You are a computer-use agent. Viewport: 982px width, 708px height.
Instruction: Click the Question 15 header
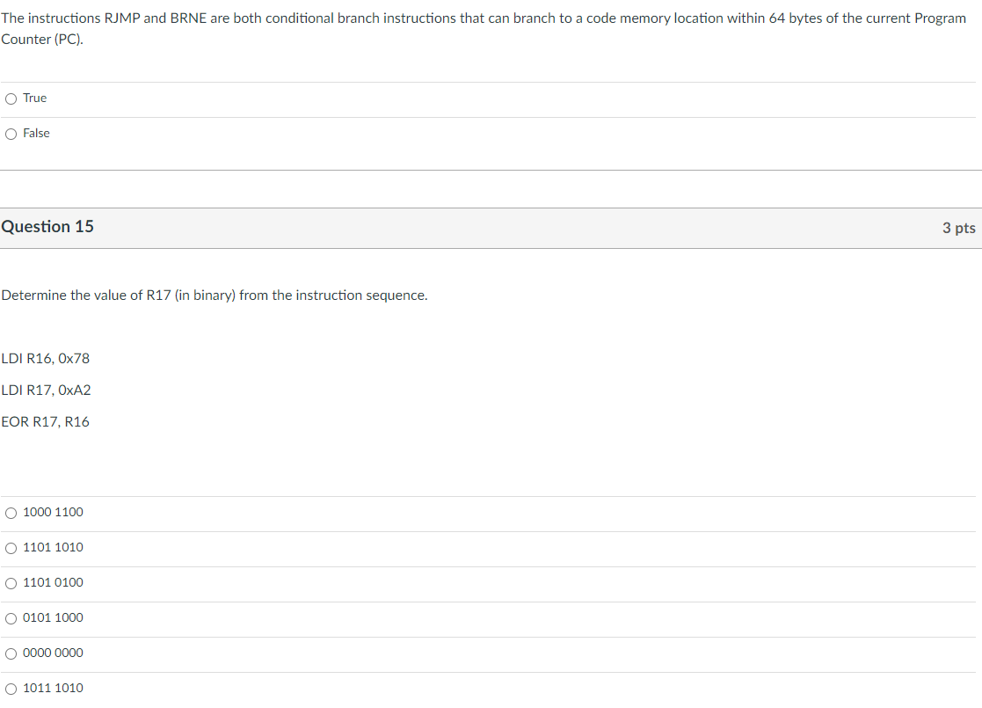tap(48, 226)
